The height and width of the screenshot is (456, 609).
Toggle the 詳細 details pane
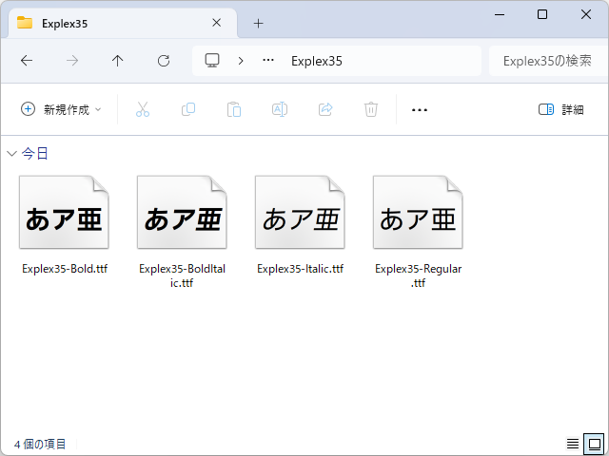click(560, 109)
